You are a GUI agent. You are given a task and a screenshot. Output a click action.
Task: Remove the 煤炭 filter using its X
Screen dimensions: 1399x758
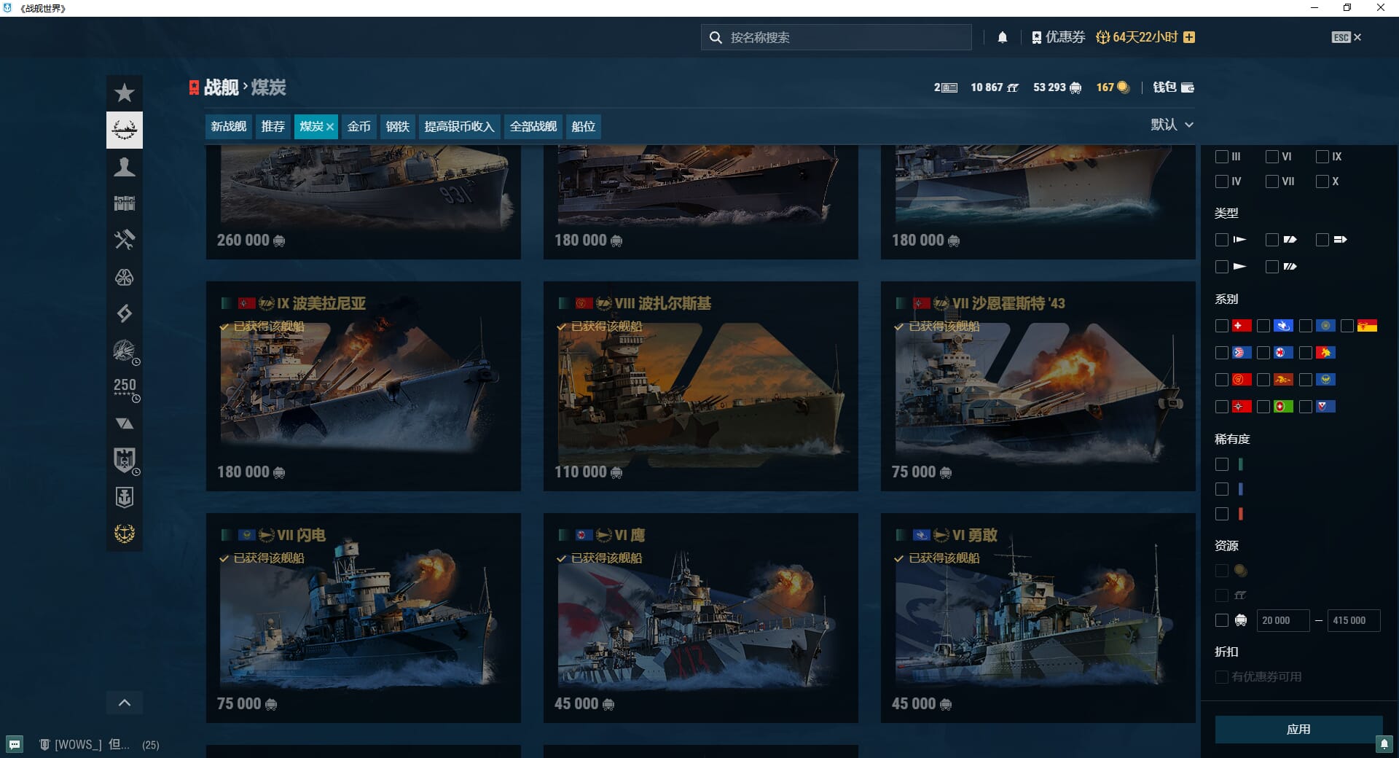coord(330,127)
